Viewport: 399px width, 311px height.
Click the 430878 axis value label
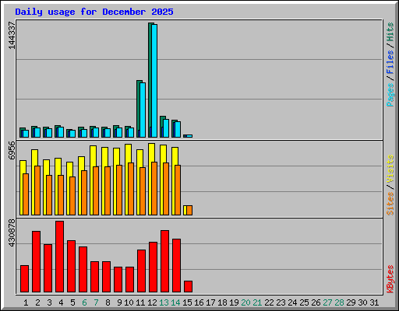click(x=12, y=232)
